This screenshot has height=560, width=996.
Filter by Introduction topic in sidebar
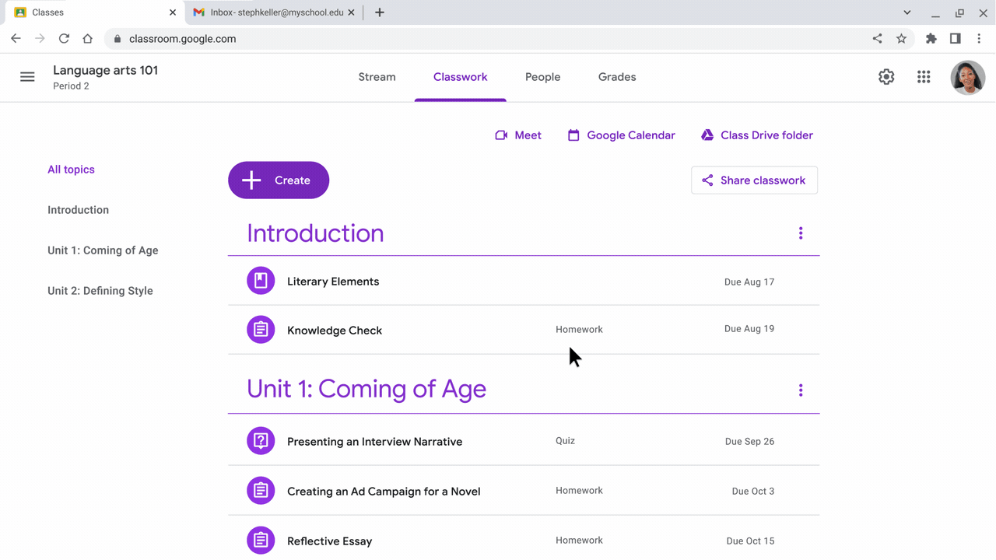pos(78,210)
